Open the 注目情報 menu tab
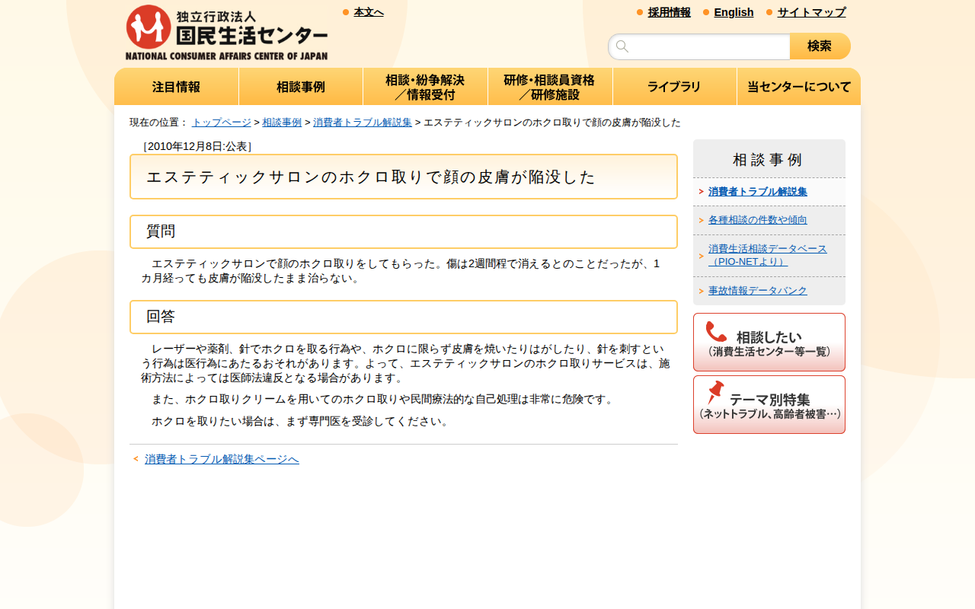The image size is (975, 609). coord(177,87)
